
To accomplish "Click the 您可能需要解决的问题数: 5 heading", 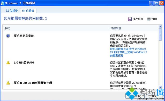I will click(x=26, y=19).
